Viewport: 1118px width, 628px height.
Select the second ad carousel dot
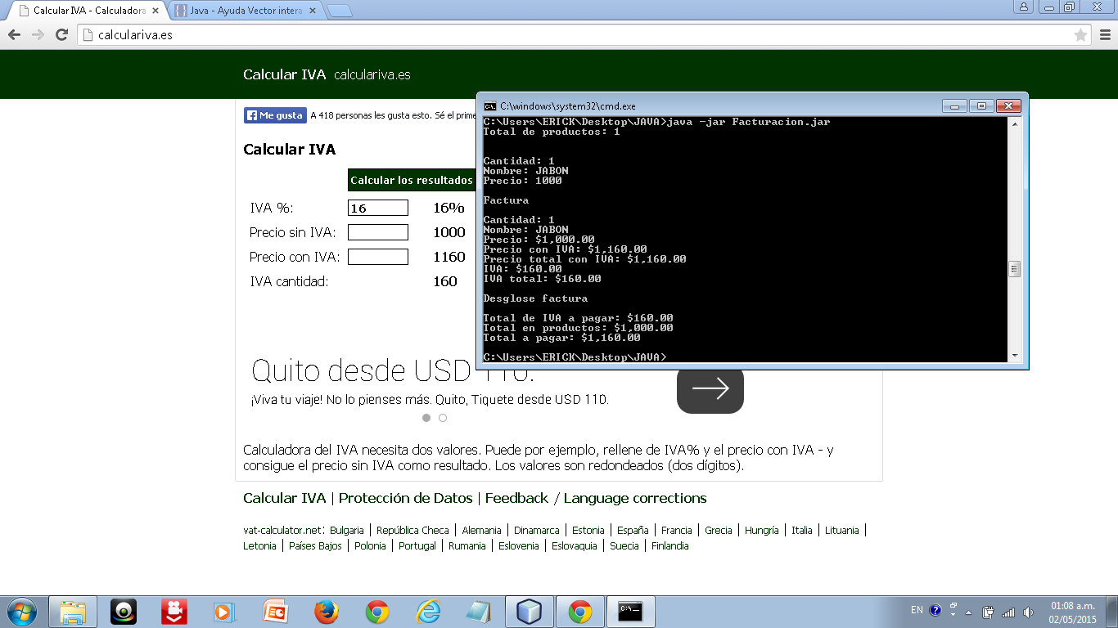point(443,418)
